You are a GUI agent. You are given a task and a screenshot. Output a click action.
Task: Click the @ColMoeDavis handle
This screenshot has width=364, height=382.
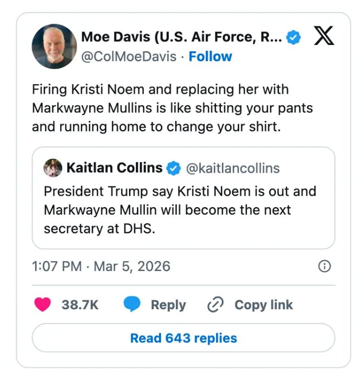pyautogui.click(x=129, y=57)
